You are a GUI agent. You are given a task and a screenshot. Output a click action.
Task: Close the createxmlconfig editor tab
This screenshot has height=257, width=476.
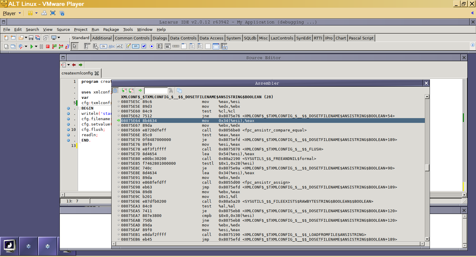[97, 73]
